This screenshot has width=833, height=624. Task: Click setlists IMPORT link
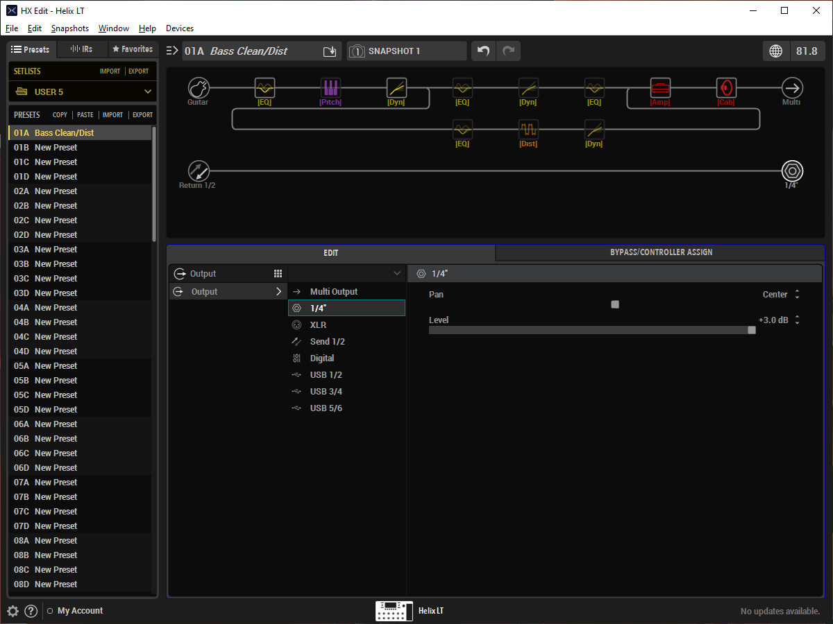tap(110, 71)
